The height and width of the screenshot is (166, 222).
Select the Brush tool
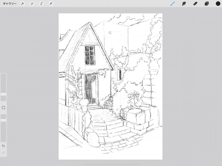tap(173, 4)
